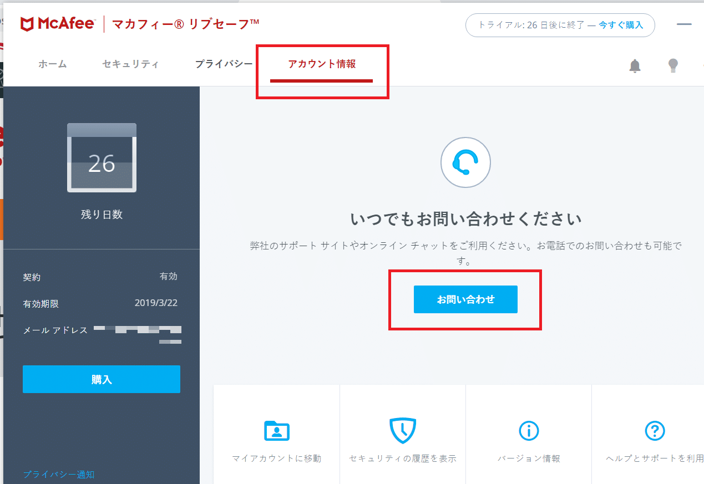Open the プライバシー通知 link

[59, 475]
